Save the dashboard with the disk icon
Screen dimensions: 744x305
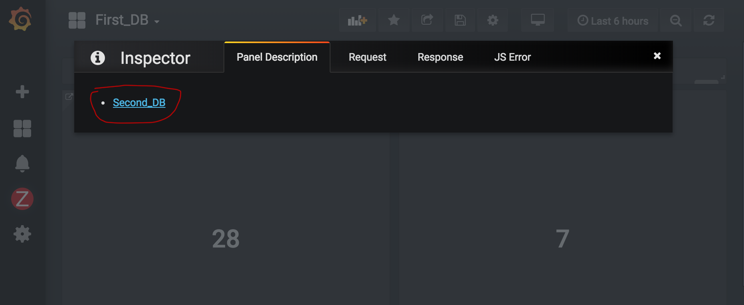[459, 20]
